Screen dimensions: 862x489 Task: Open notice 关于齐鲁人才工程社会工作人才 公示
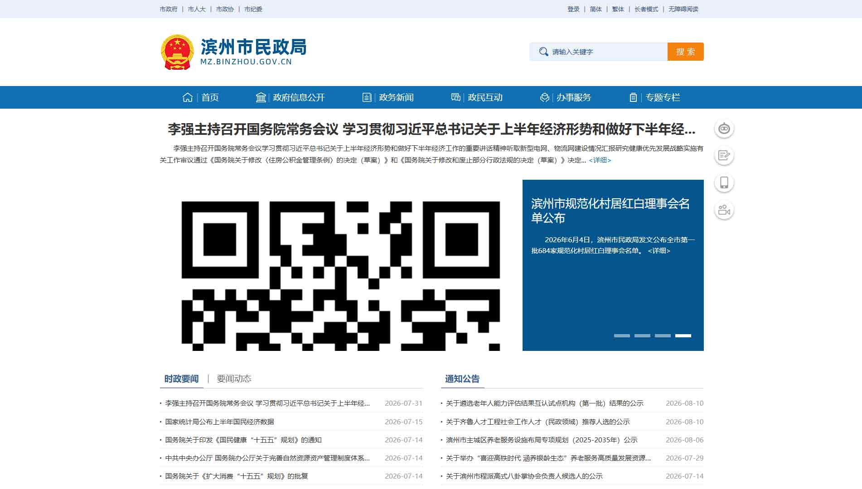(x=538, y=422)
